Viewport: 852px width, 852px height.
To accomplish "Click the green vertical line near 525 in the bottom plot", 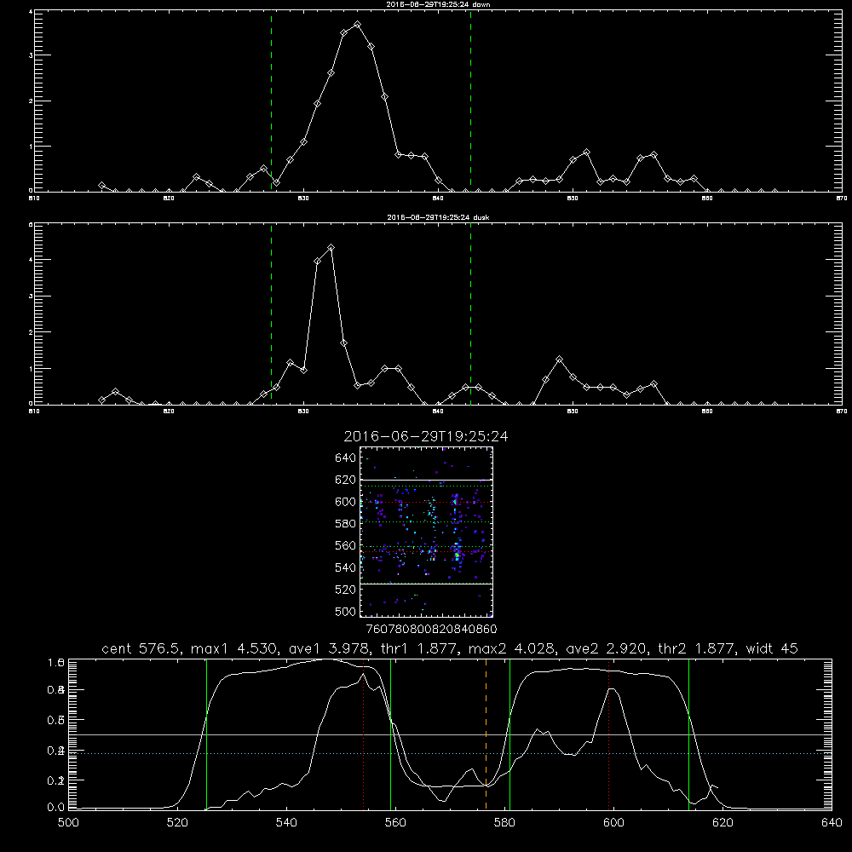I will [206, 734].
